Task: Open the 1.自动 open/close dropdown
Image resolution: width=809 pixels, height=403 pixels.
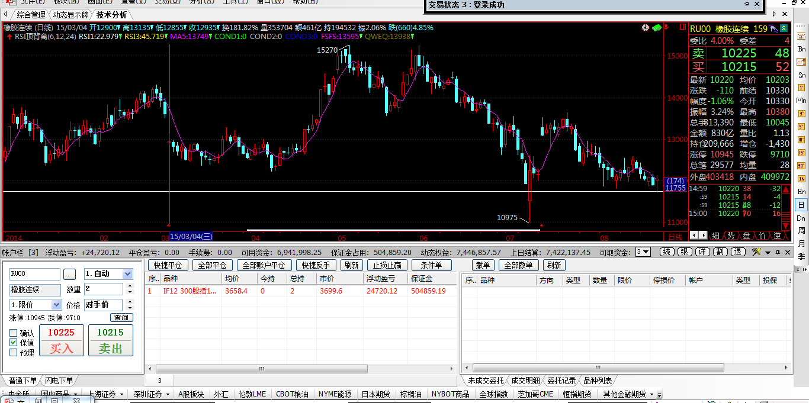Action: 127,274
